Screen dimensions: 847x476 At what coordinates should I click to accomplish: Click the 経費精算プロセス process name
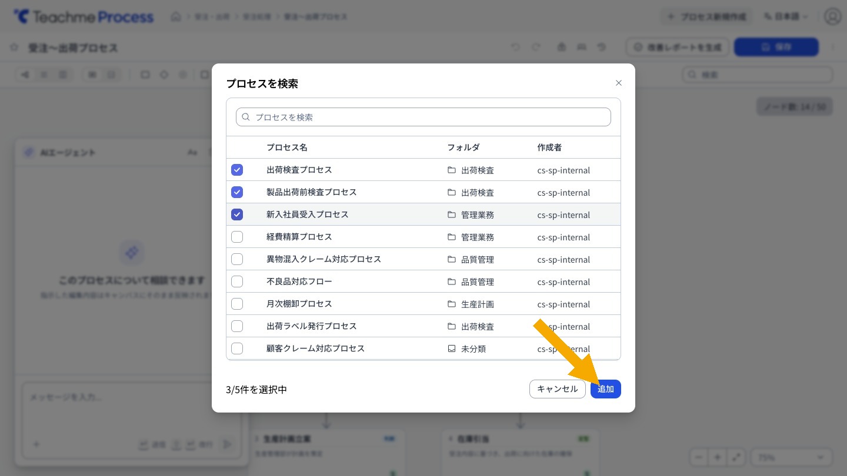[299, 237]
